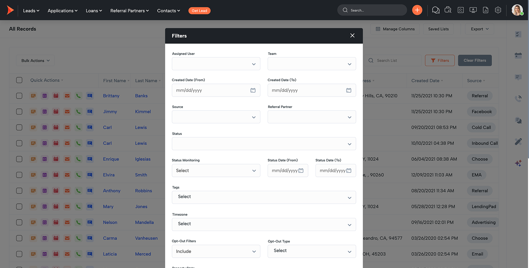Expand the Tags select dropdown
The image size is (529, 268).
[x=264, y=197]
